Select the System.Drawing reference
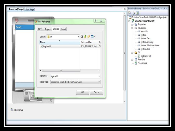Viewport: 175px width, 131px height. pos(147,42)
